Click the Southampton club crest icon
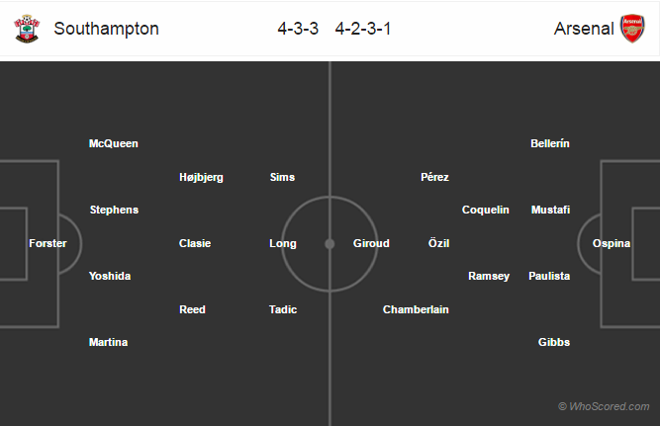Image resolution: width=660 pixels, height=426 pixels. pos(27,29)
